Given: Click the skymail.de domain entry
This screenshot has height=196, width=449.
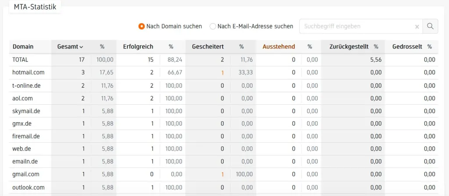Looking at the screenshot, I should click(26, 111).
